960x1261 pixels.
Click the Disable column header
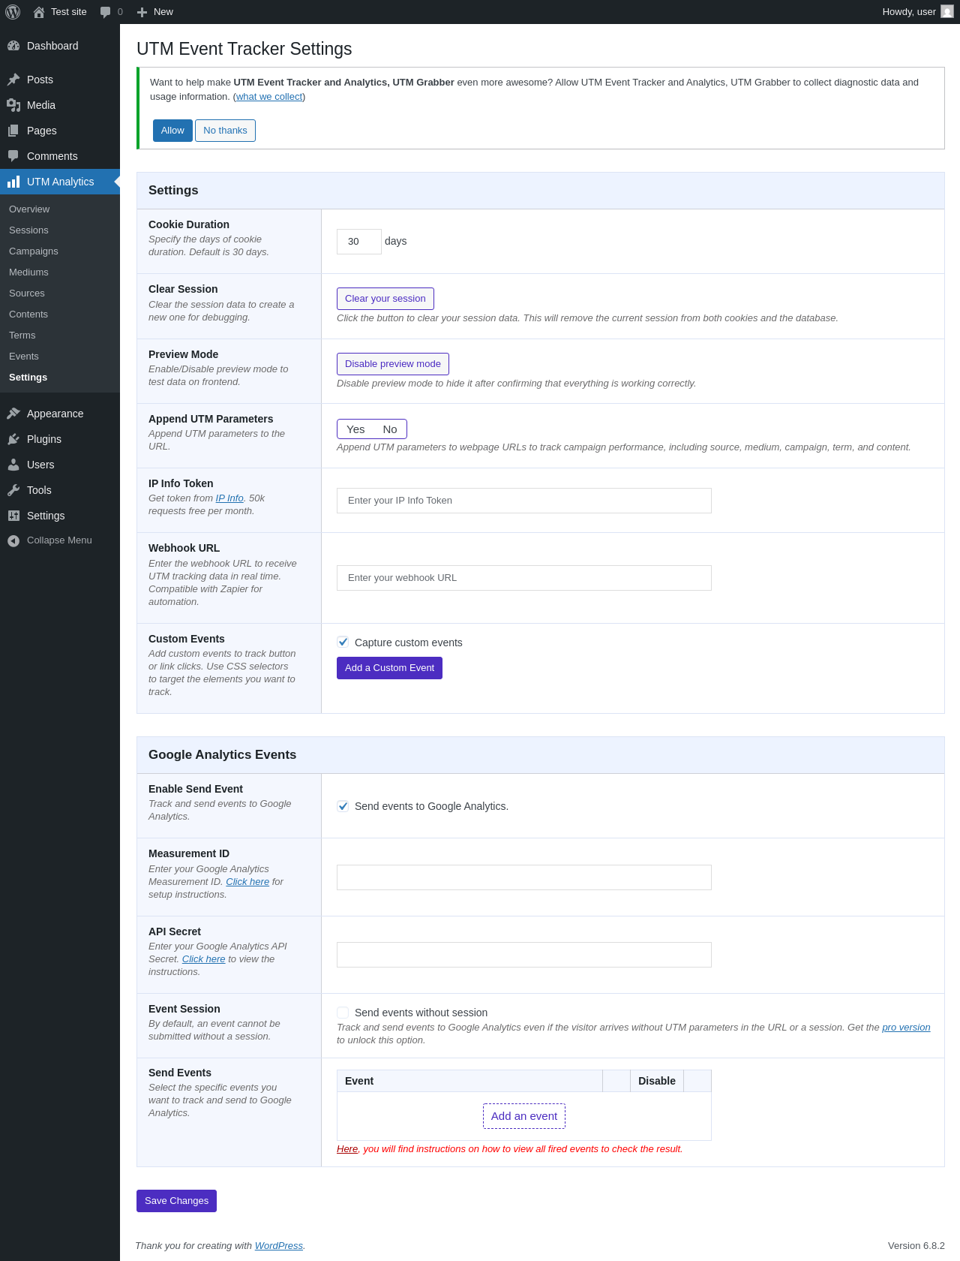pyautogui.click(x=657, y=1081)
